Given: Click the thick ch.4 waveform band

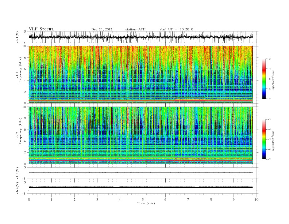Looking at the screenshot, I should coord(140,187).
